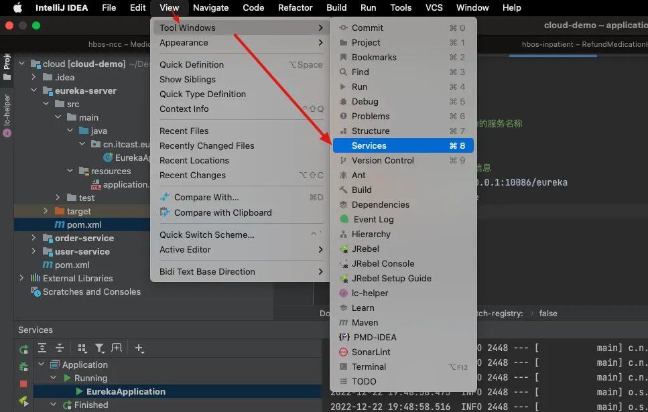Expand the test folder
648x412 pixels.
(58, 198)
